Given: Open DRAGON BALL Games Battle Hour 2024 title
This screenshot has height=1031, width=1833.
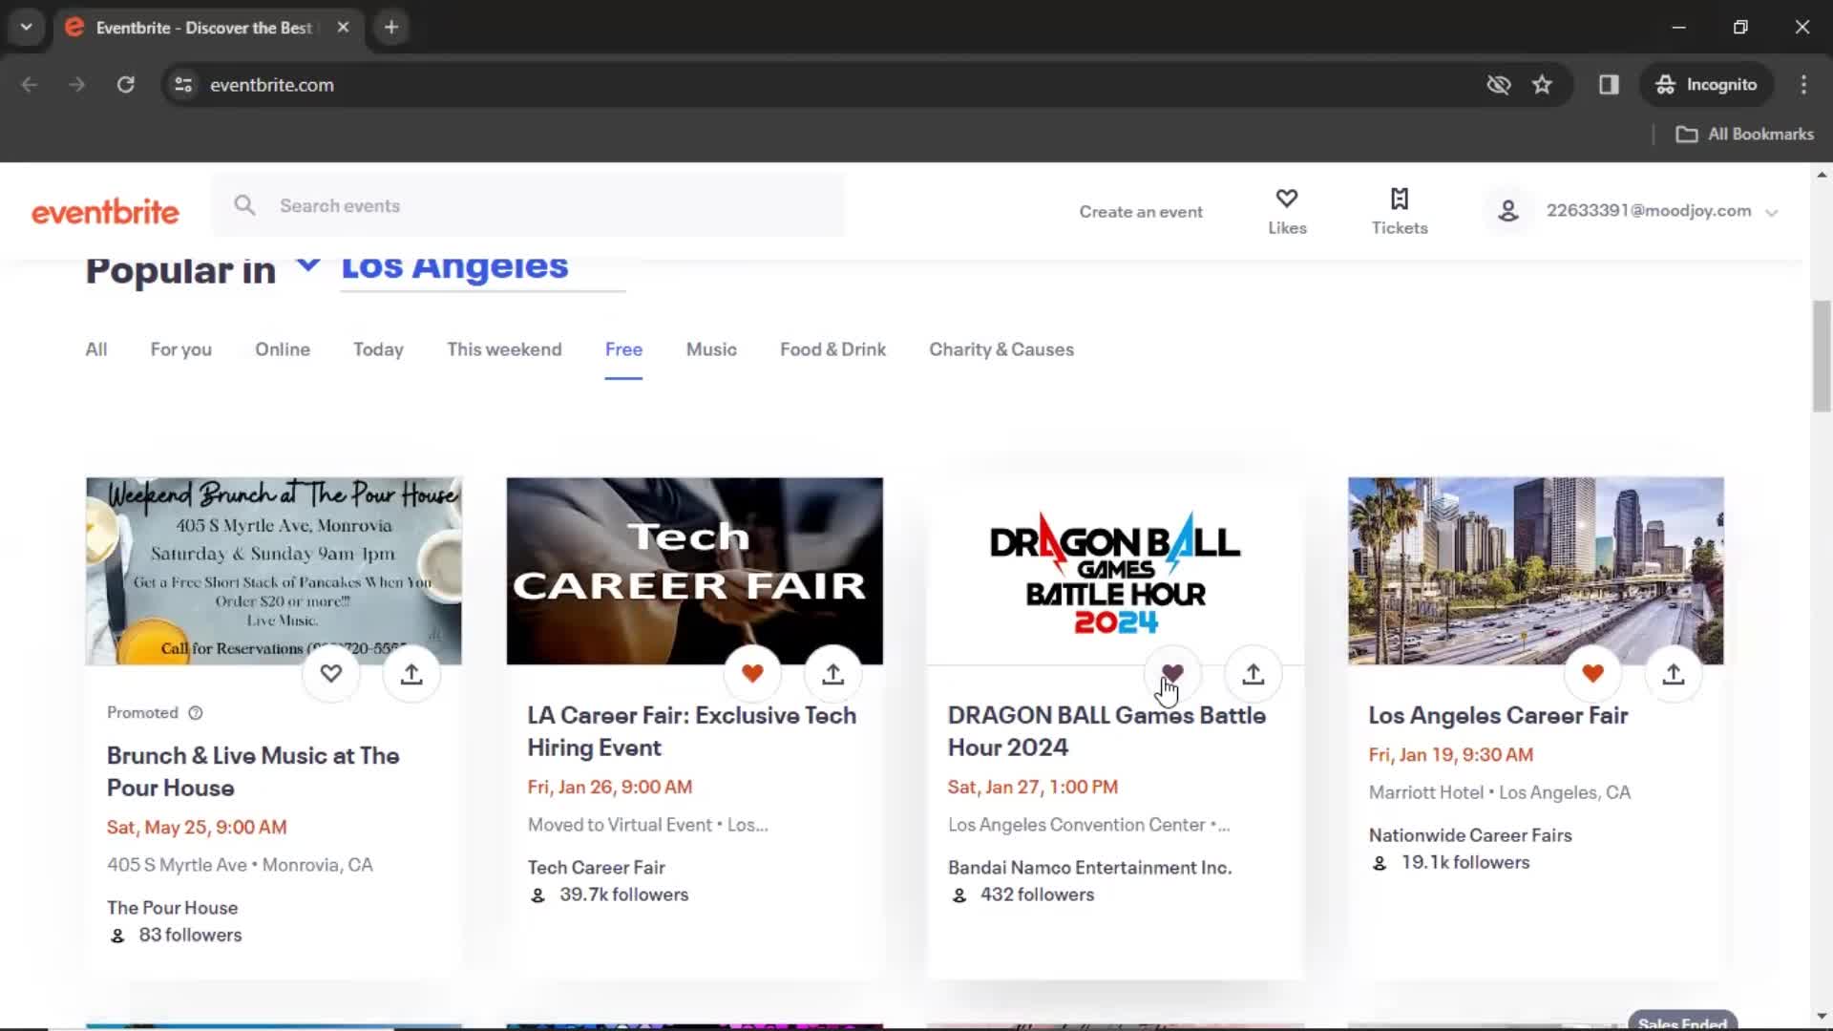Looking at the screenshot, I should [x=1106, y=731].
